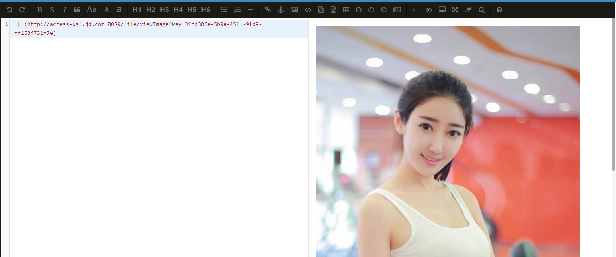The width and height of the screenshot is (616, 257).
Task: Insert a heading 3 with H3
Action: (x=164, y=10)
